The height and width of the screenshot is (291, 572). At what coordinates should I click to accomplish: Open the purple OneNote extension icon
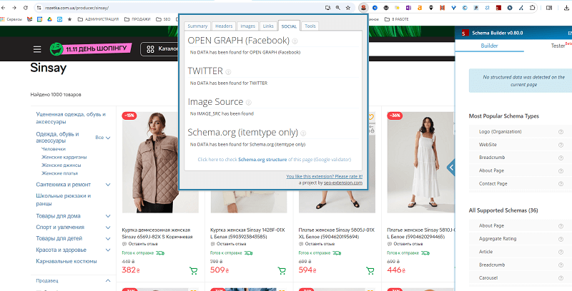coord(408,8)
